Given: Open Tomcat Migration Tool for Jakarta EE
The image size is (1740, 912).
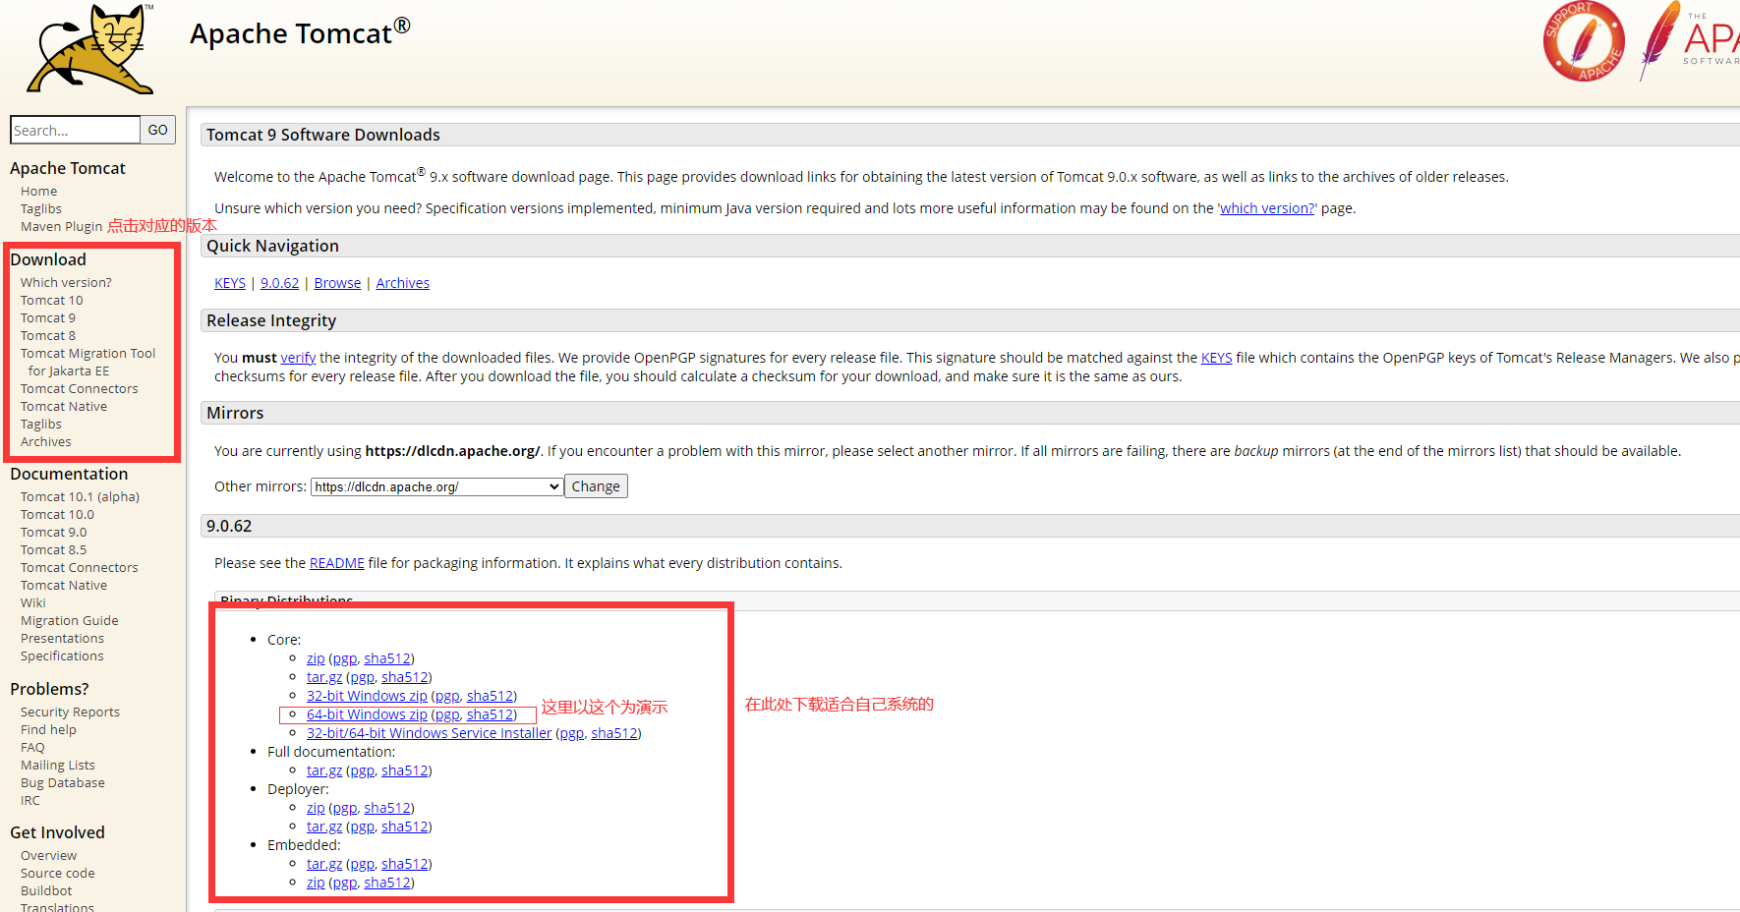Looking at the screenshot, I should [87, 363].
